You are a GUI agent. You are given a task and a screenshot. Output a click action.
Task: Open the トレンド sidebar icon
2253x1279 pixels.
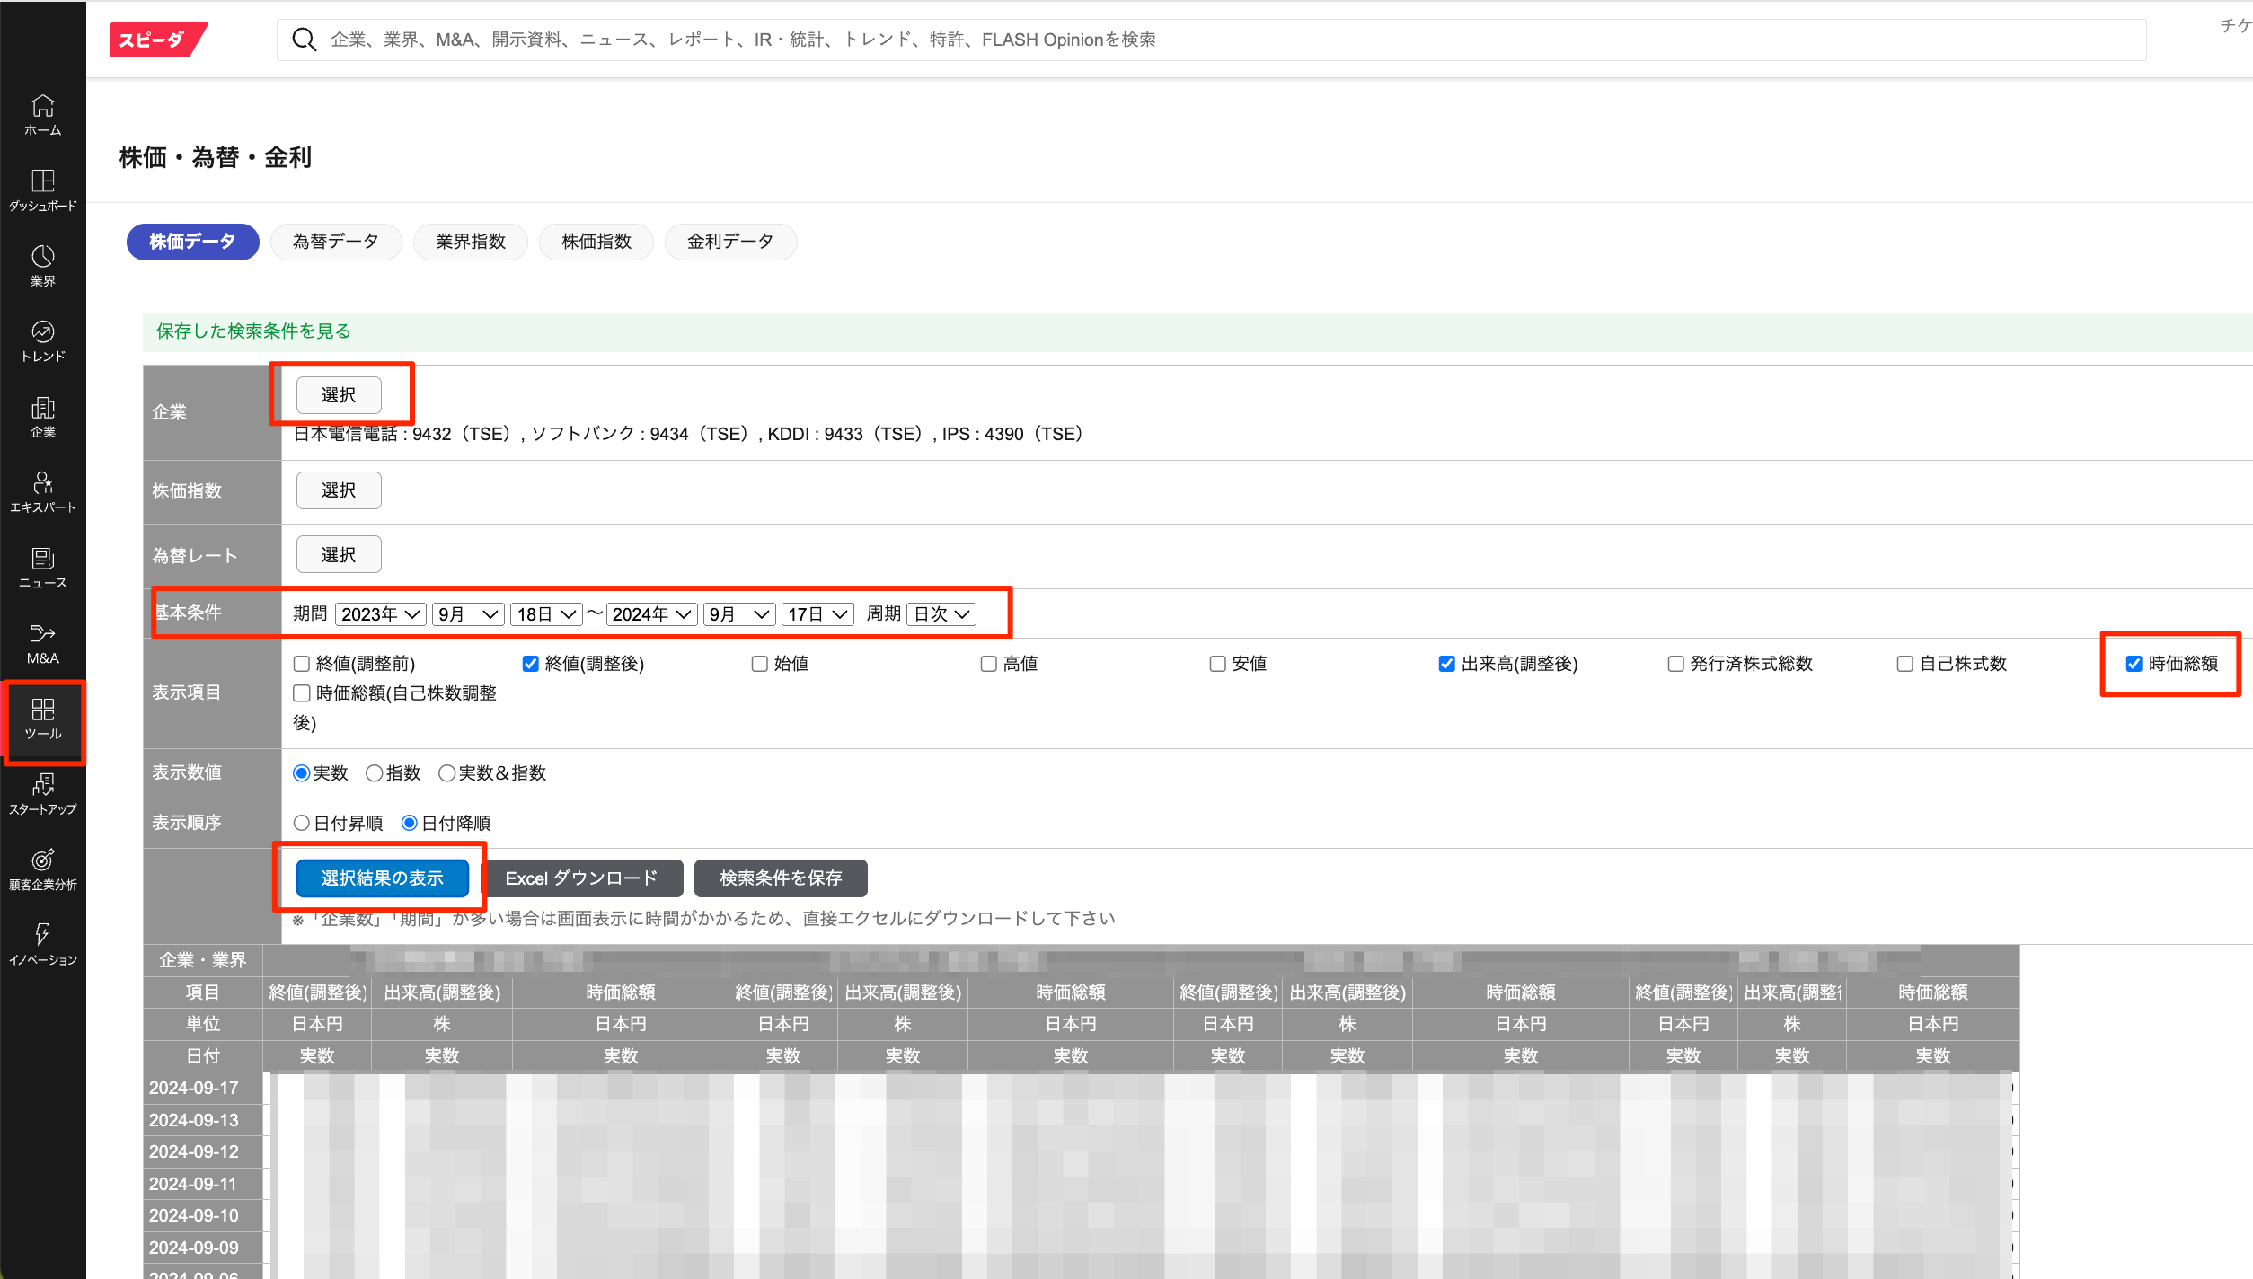click(x=42, y=341)
